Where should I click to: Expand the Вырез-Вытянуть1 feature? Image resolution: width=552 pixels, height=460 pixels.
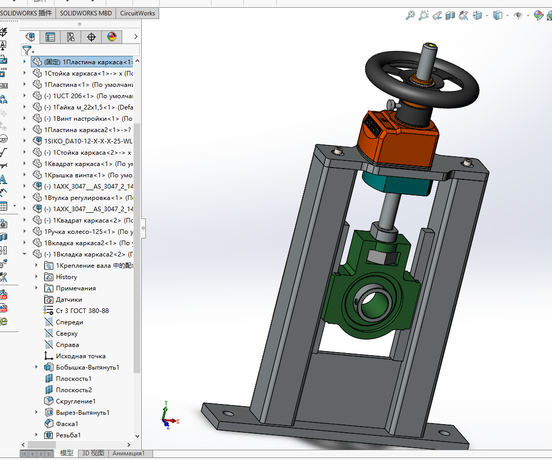(36, 412)
